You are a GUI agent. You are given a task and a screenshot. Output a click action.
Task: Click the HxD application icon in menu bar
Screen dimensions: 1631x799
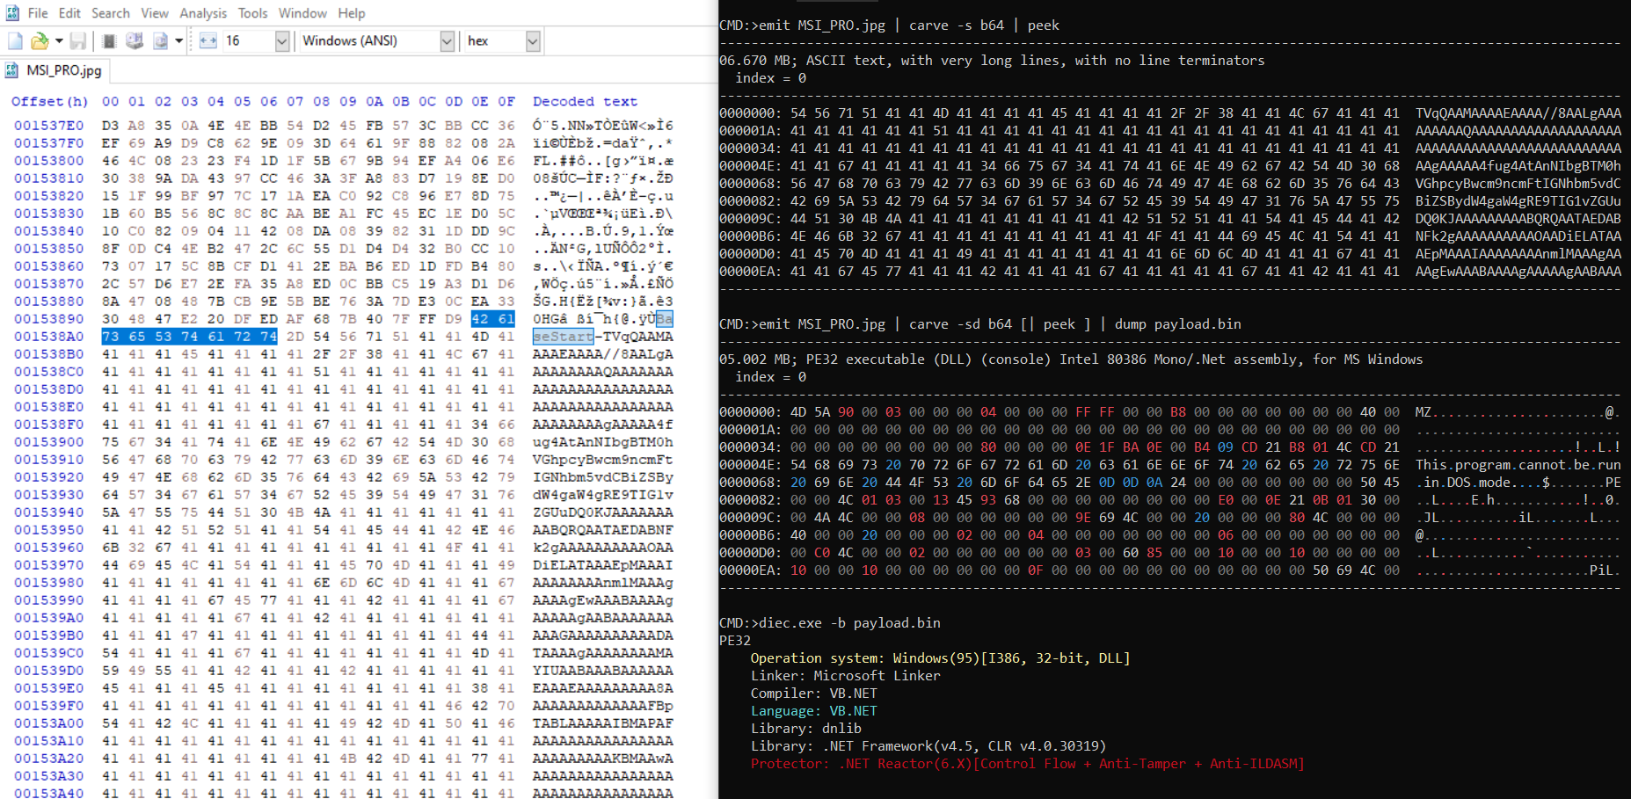(12, 13)
